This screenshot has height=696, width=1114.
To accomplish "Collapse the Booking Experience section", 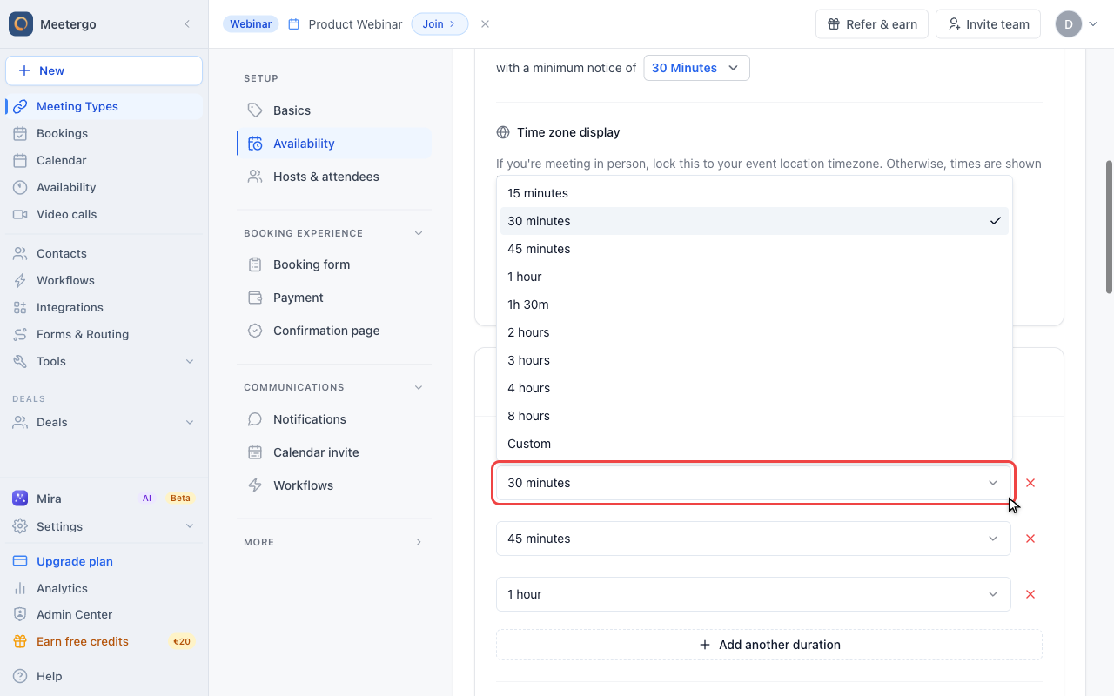I will [419, 233].
